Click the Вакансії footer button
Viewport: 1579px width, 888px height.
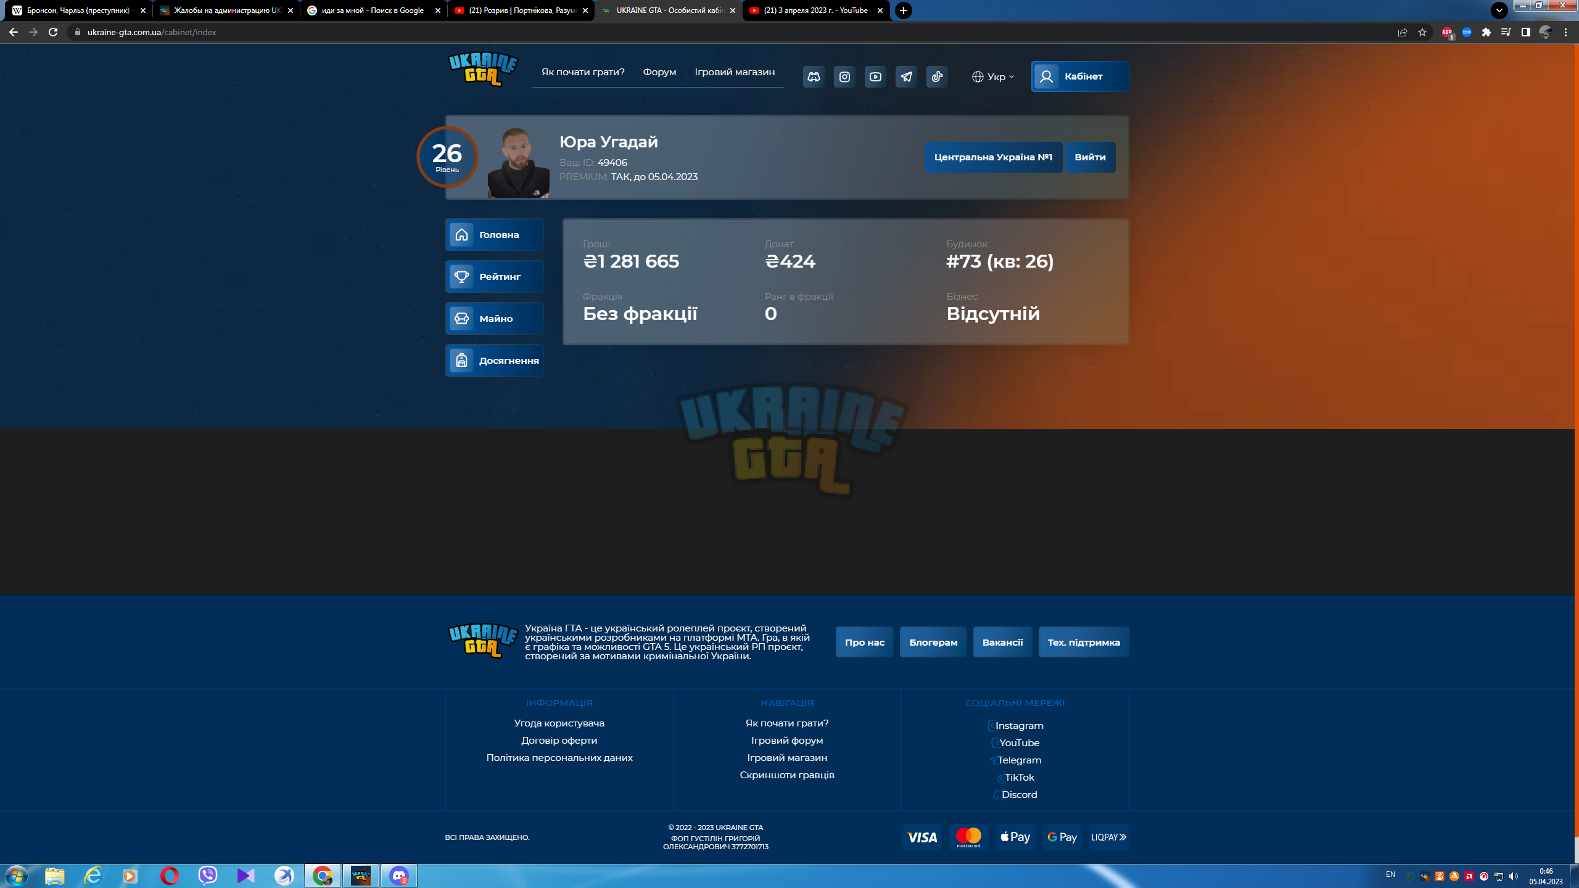pyautogui.click(x=1002, y=642)
